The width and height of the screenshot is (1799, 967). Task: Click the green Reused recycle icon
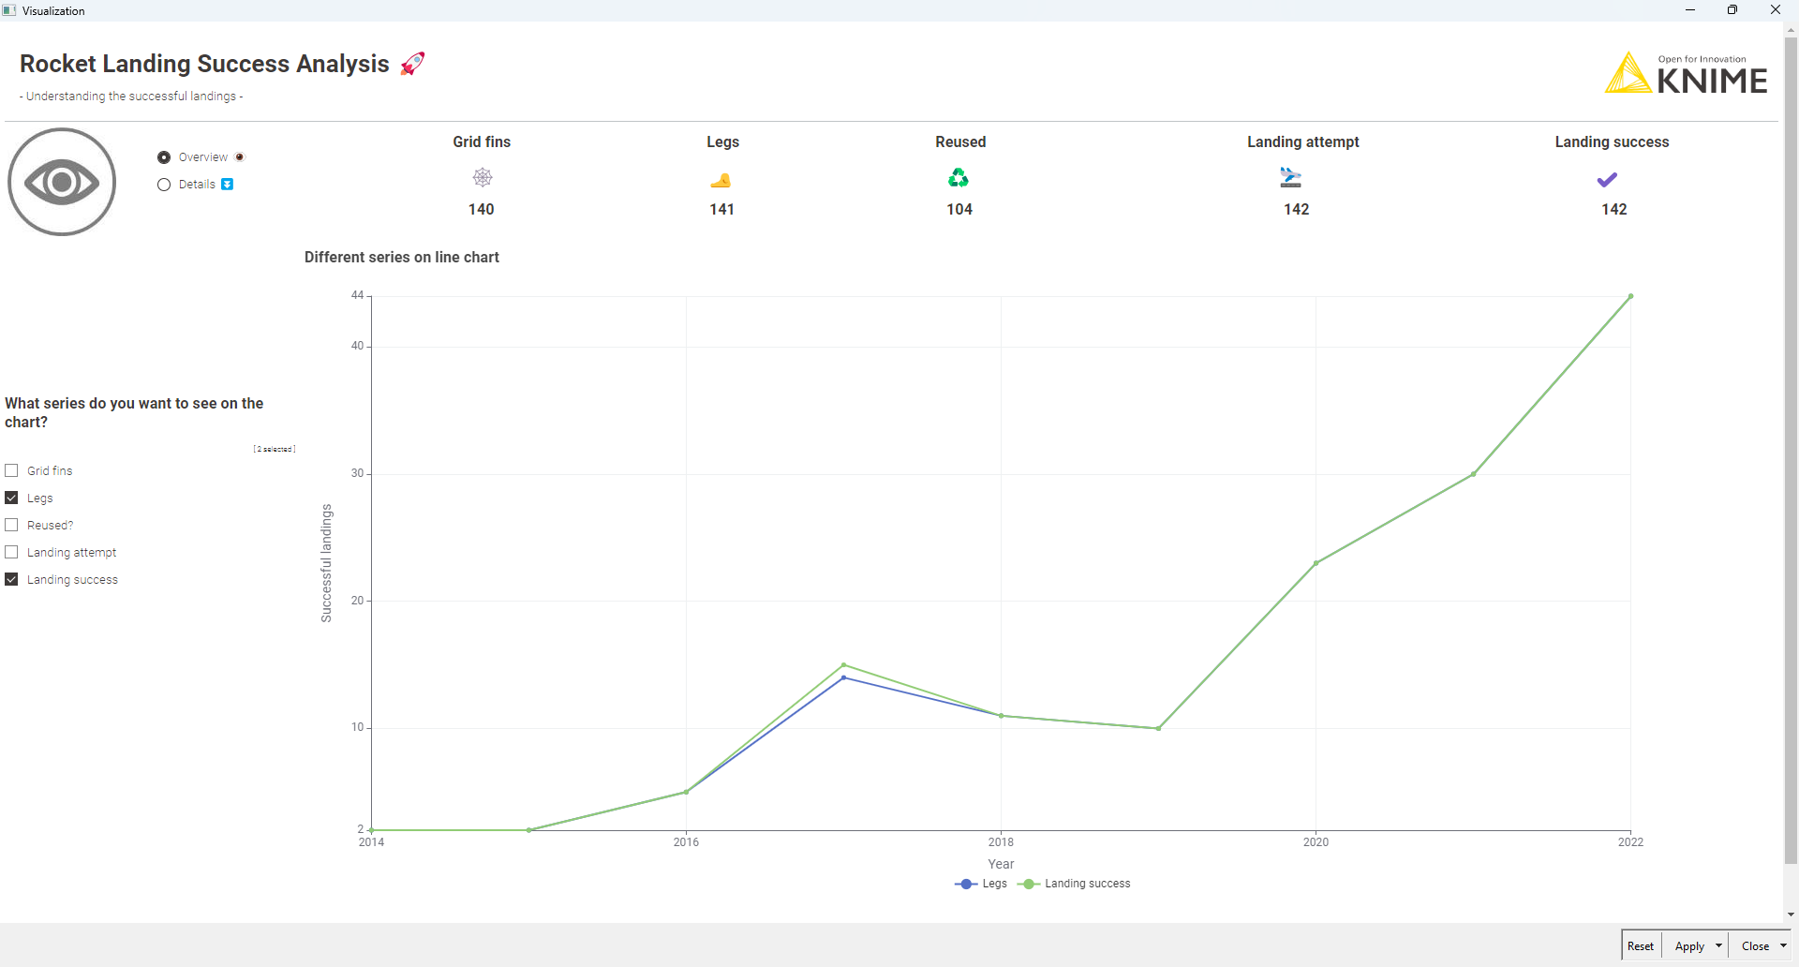959,177
